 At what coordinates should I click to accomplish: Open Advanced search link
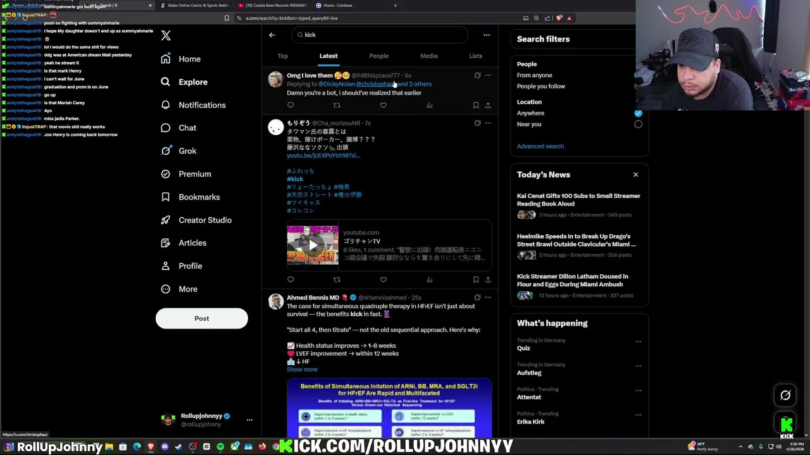pyautogui.click(x=540, y=147)
